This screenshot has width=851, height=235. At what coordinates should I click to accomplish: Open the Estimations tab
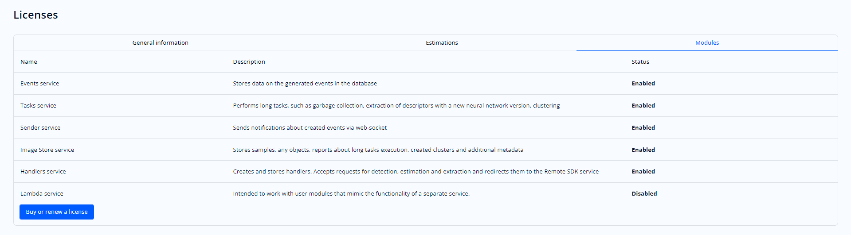pyautogui.click(x=442, y=43)
